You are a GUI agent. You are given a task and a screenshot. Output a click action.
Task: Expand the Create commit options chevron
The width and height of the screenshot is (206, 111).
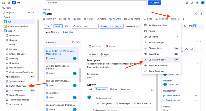pos(196,100)
